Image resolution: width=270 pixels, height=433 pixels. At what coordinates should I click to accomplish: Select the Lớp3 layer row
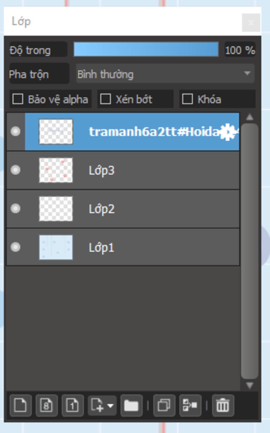click(158, 170)
